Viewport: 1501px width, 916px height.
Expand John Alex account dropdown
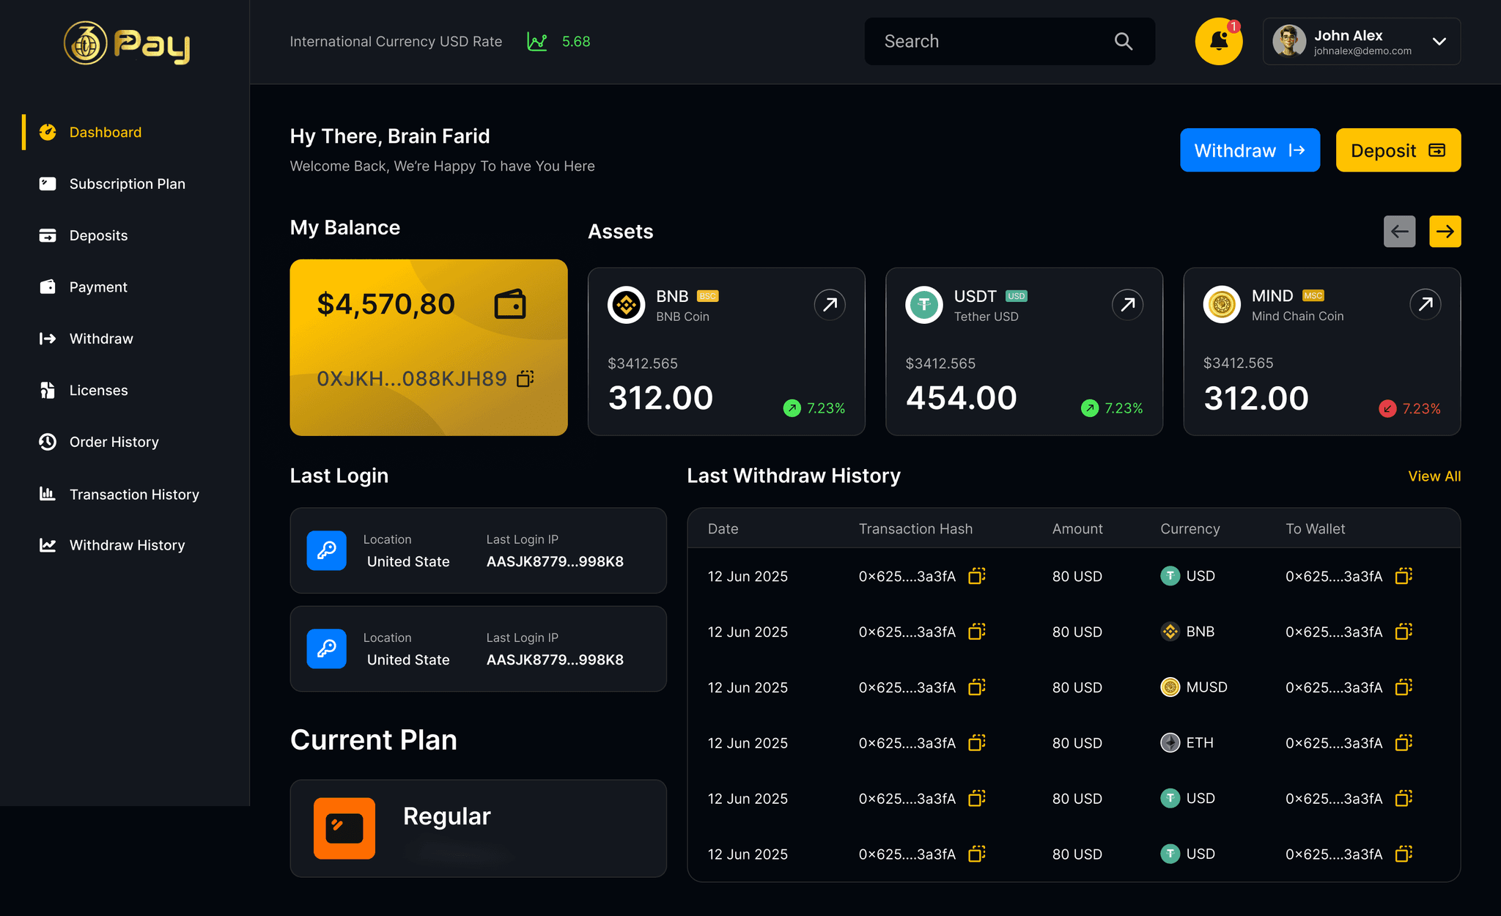(x=1439, y=42)
